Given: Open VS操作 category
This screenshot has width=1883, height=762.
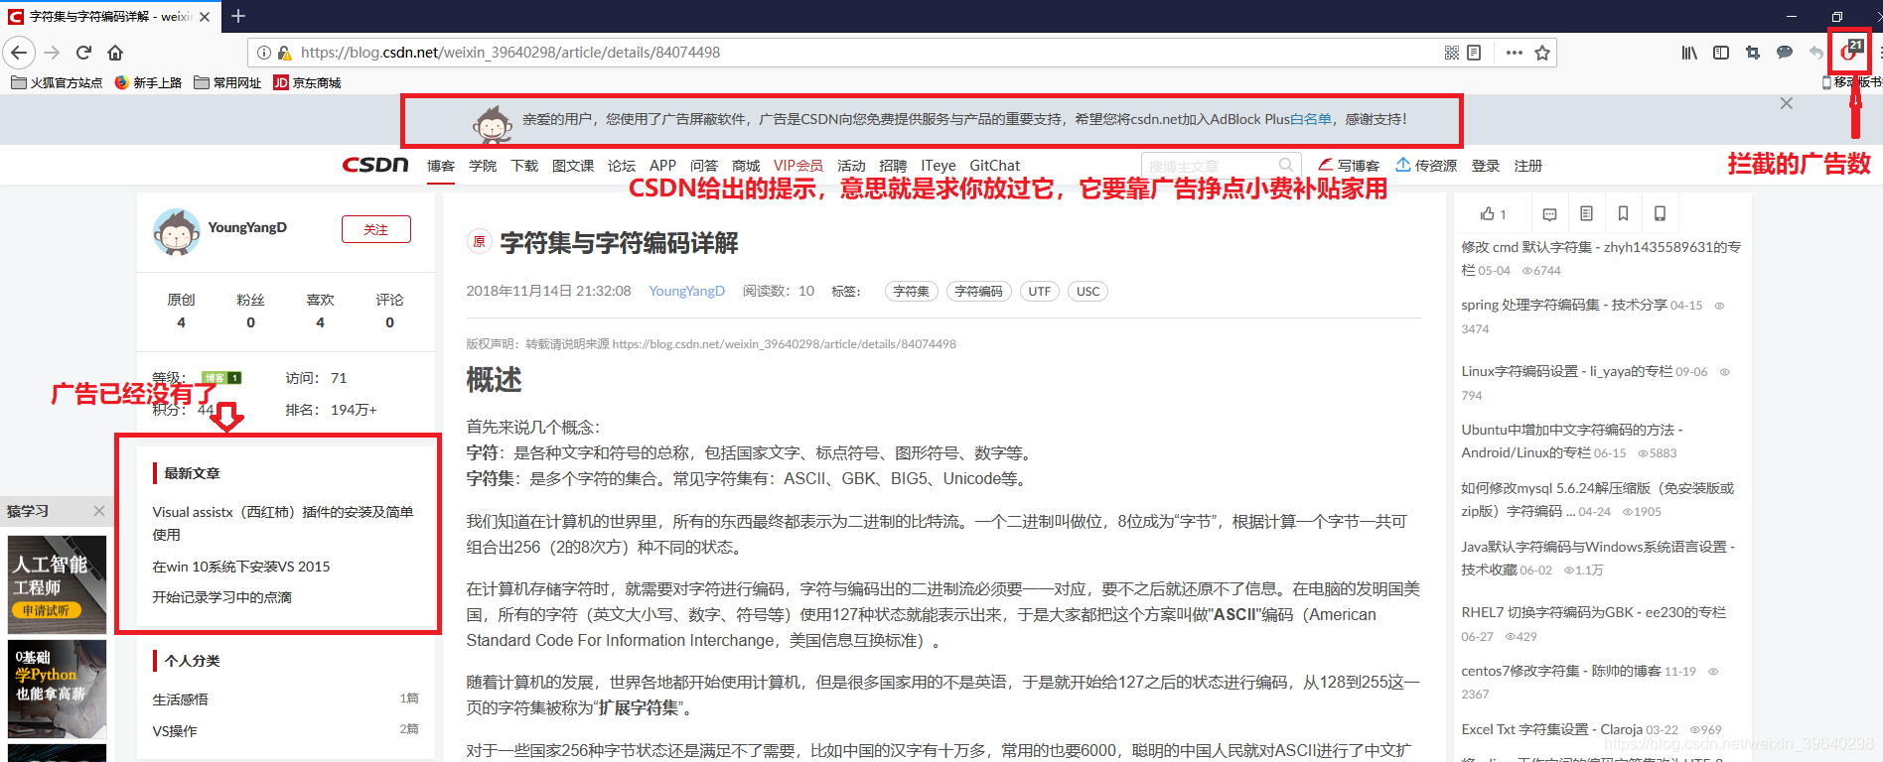Looking at the screenshot, I should pos(175,731).
